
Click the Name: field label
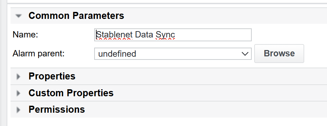25,35
